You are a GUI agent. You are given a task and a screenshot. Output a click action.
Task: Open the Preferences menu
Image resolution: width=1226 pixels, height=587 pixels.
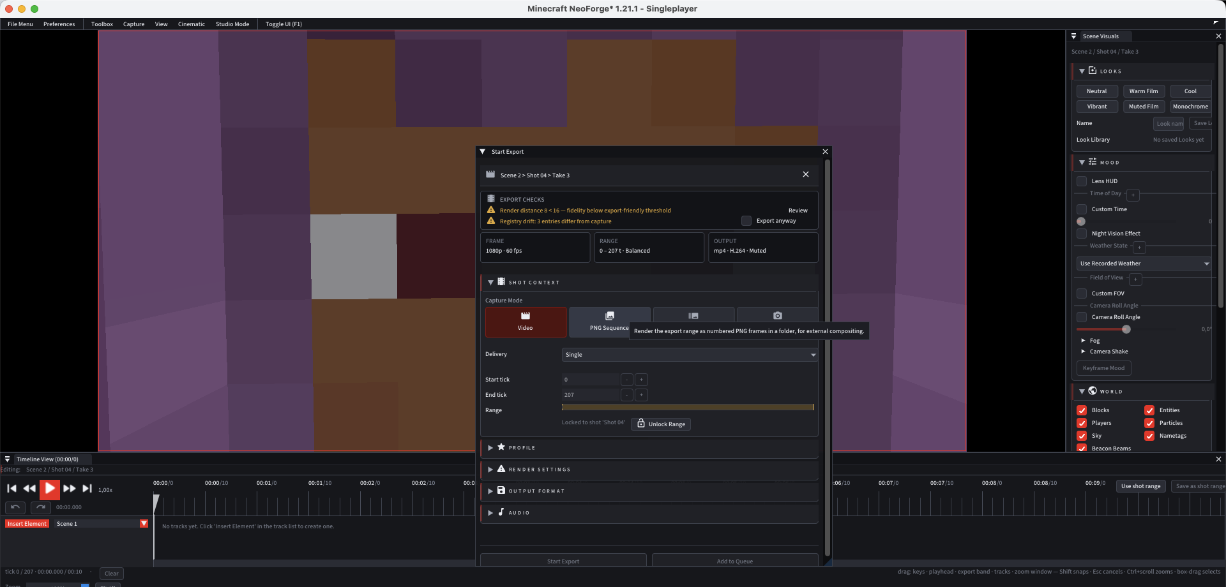coord(59,24)
